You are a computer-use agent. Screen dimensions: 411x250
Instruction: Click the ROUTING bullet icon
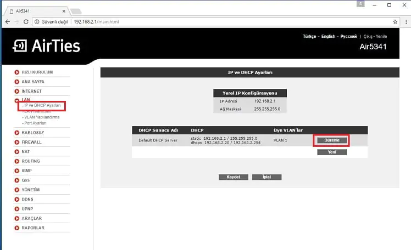(17, 161)
